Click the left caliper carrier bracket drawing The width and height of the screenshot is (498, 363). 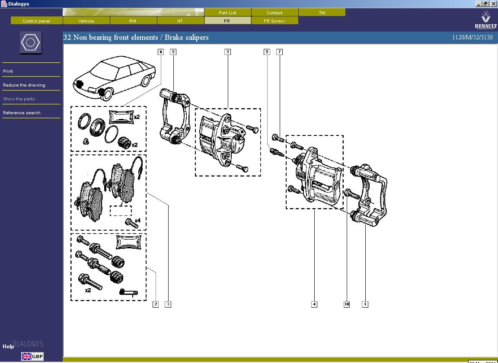175,116
